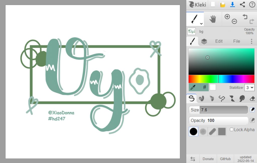The image size is (257, 163).
Task: Select the blend brush type
Action: click(x=202, y=98)
